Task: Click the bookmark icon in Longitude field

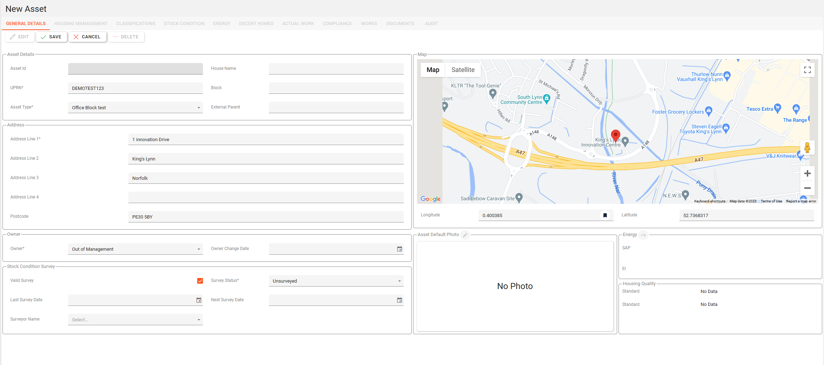Action: 605,216
